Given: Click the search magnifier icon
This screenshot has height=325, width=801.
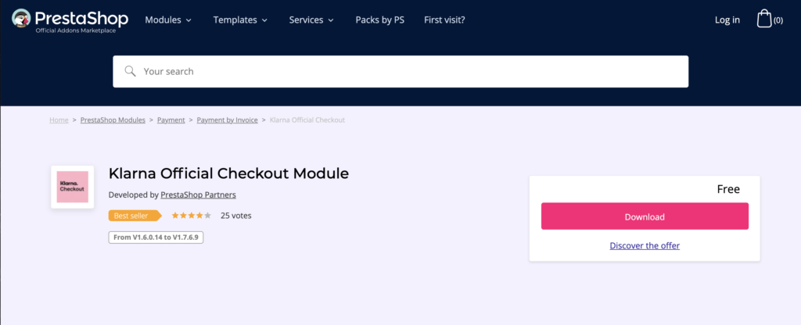Looking at the screenshot, I should (x=131, y=71).
